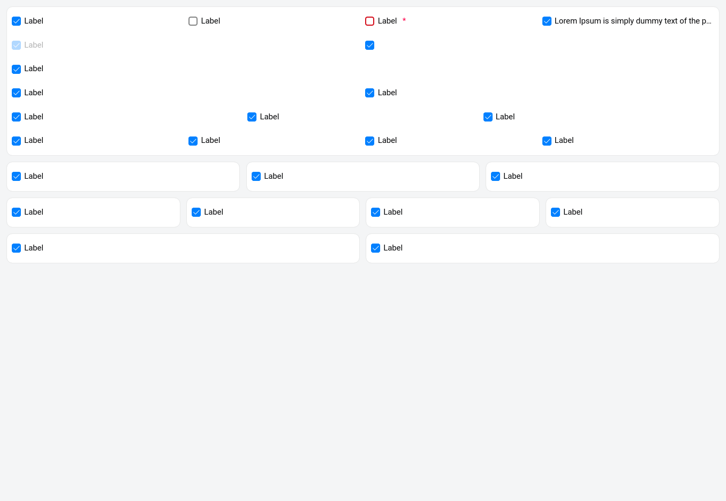Uncheck the right checkbox in the two-column unbordered row
This screenshot has height=501, width=726.
369,93
